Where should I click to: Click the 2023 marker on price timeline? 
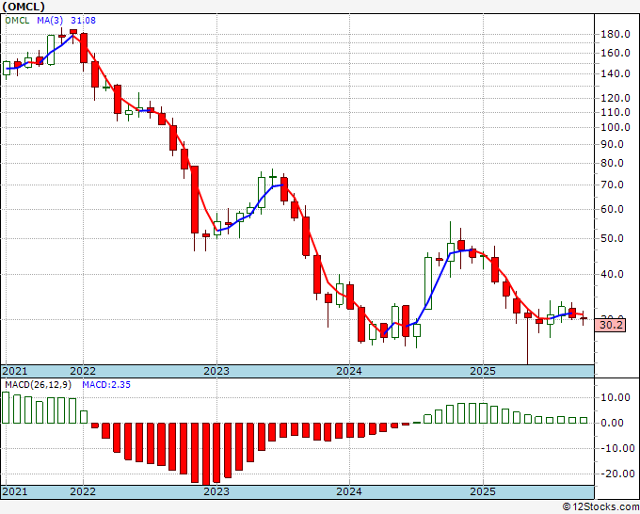coord(216,371)
